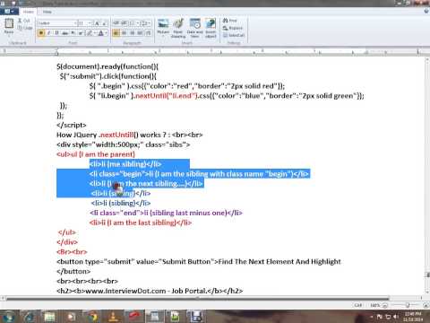
Task: Click the 'I am the last sibling' line
Action: point(141,223)
